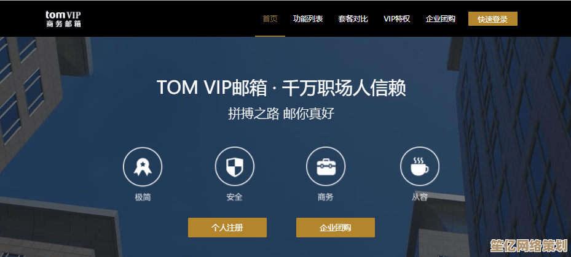Click the 个人注册 button
571x257 pixels.
(227, 228)
